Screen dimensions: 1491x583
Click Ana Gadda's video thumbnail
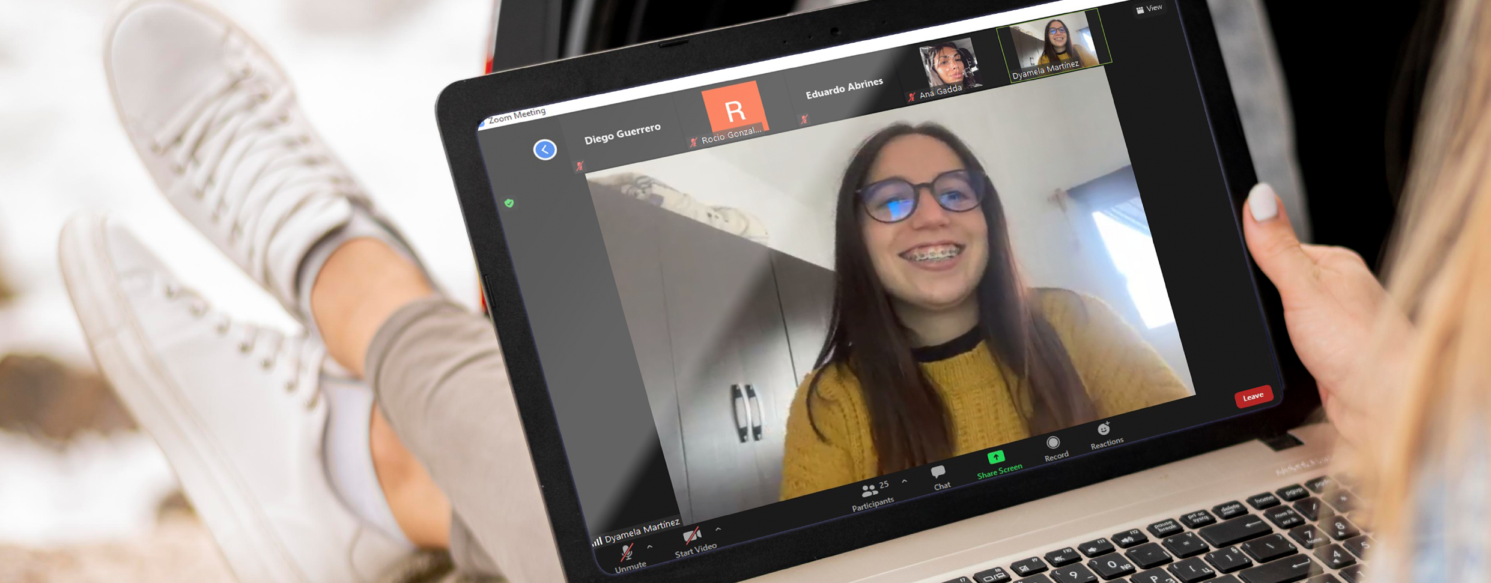pos(947,65)
